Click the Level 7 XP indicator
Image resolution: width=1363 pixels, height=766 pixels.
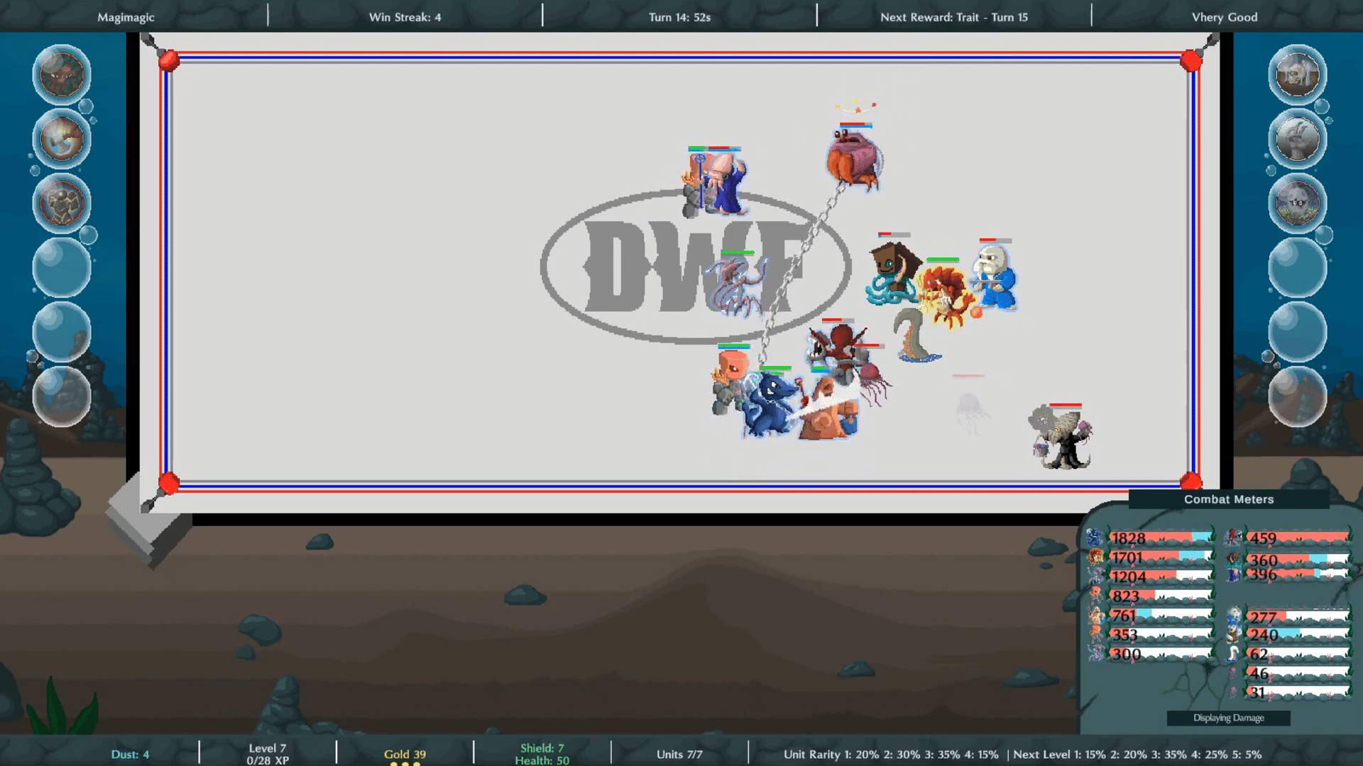[x=268, y=754]
